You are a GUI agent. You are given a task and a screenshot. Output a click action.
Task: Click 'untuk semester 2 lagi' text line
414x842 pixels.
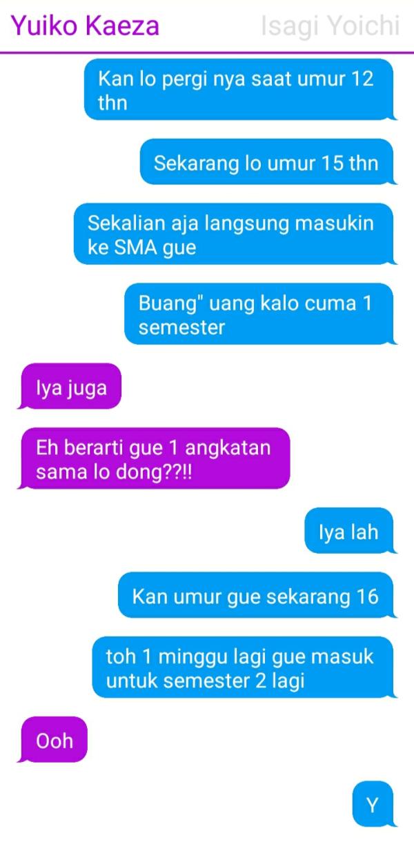pos(205,681)
